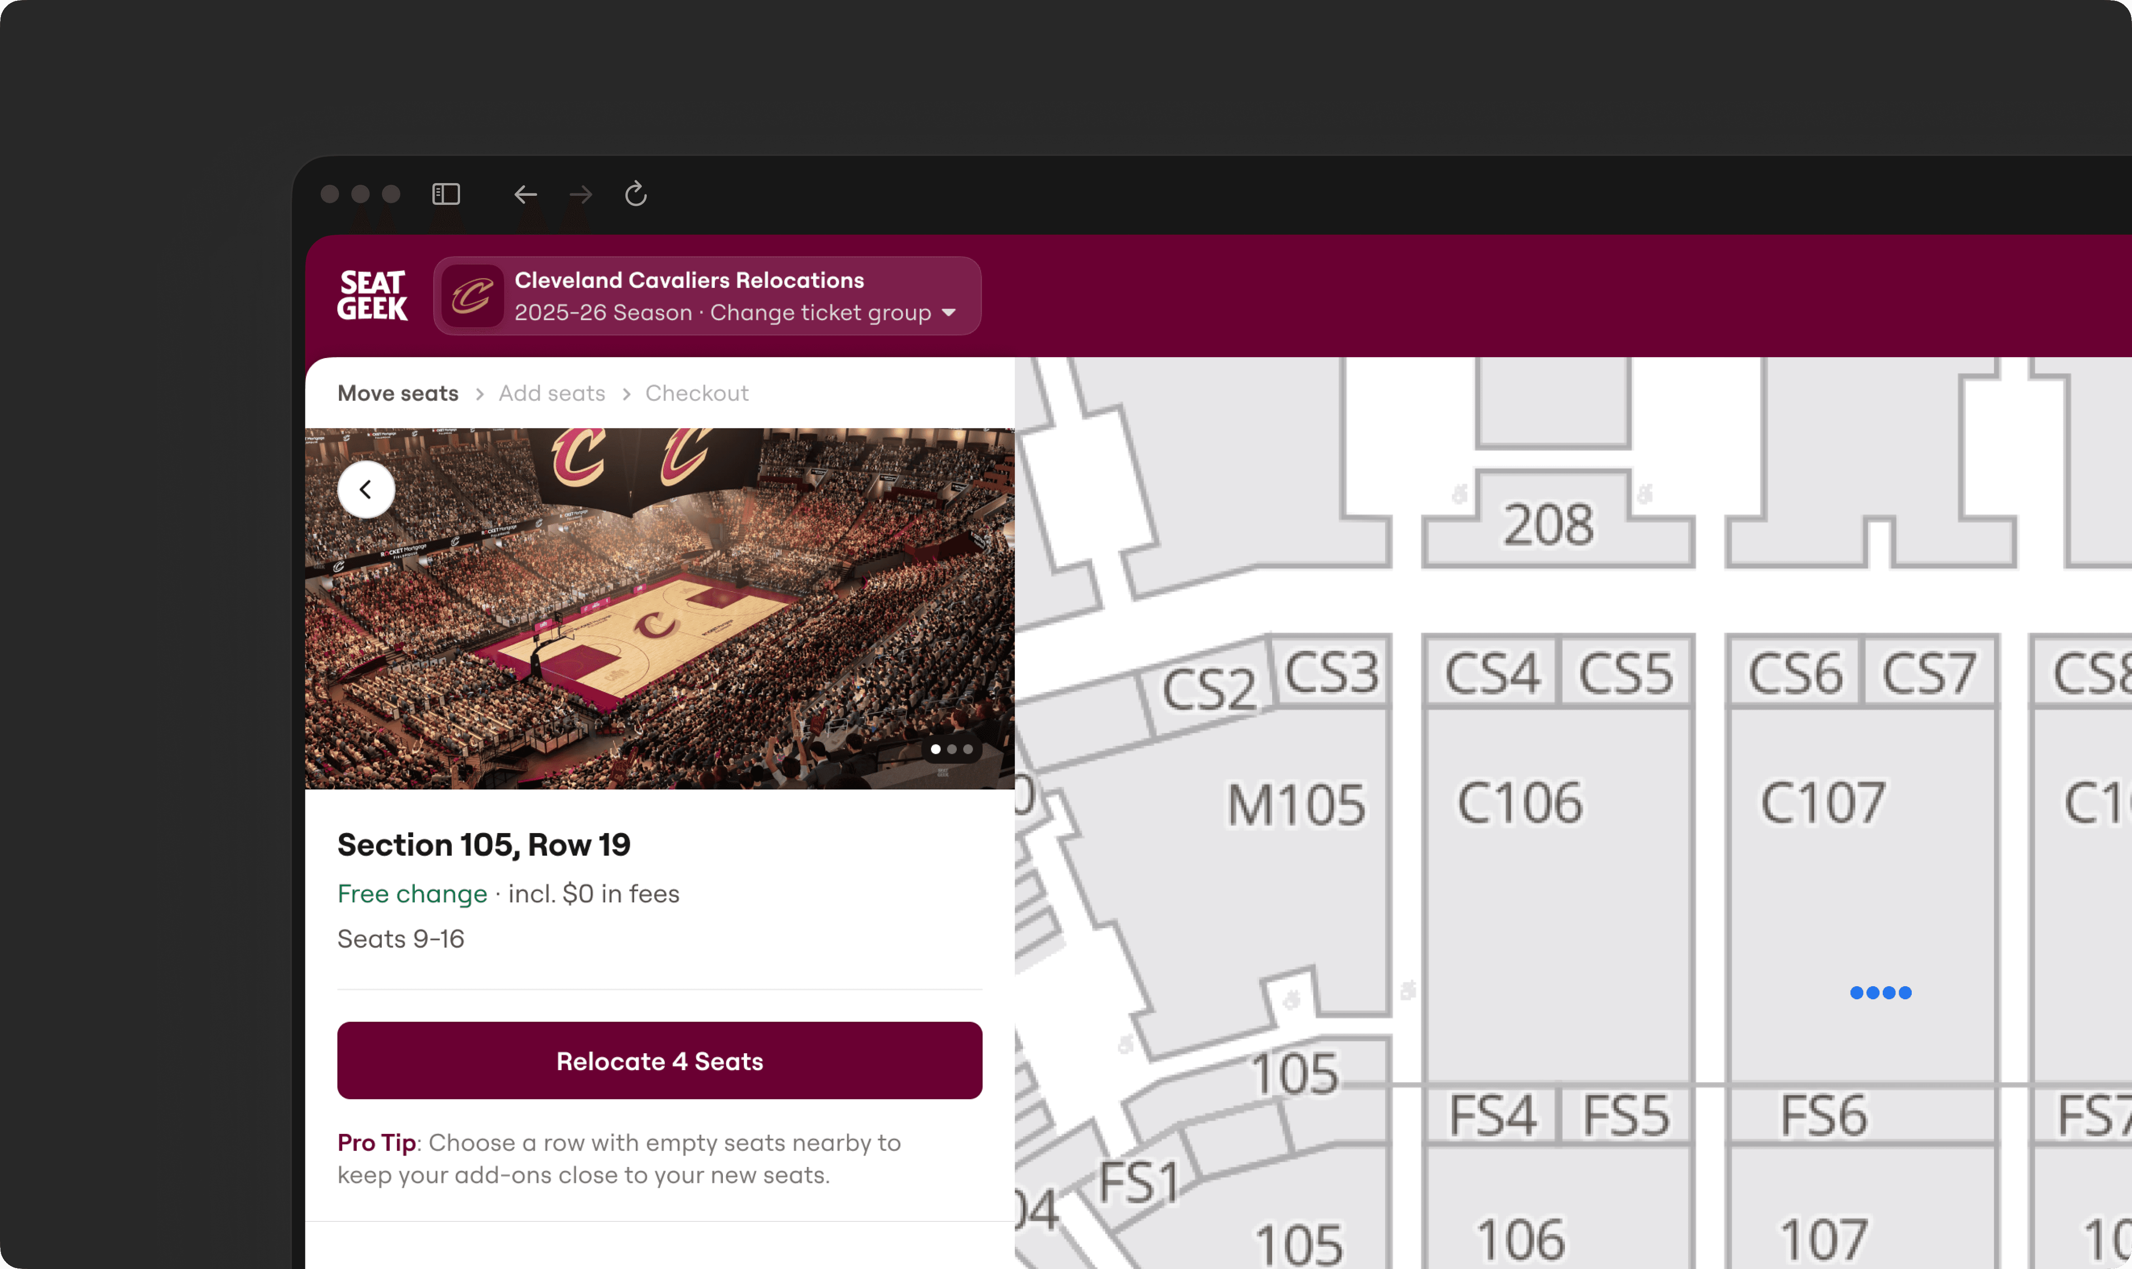
Task: Click the browser forward arrow
Action: pyautogui.click(x=581, y=194)
